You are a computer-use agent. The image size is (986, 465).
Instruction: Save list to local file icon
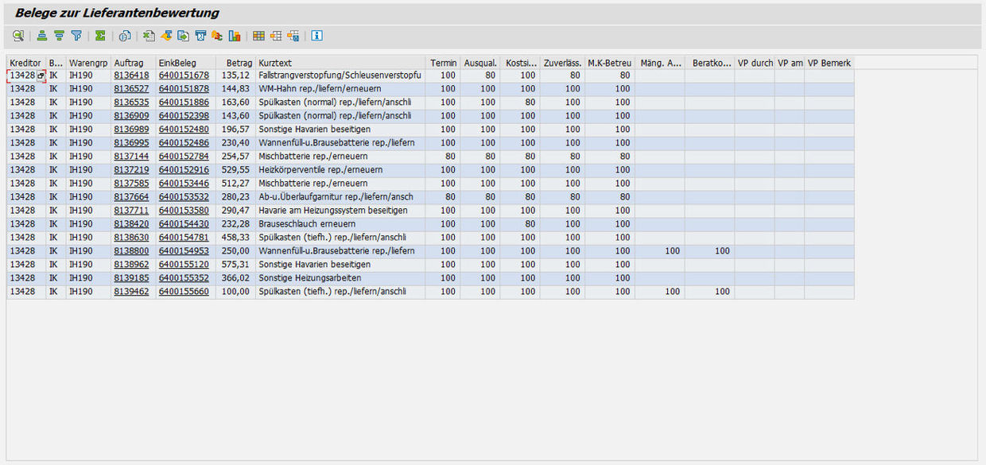click(183, 36)
